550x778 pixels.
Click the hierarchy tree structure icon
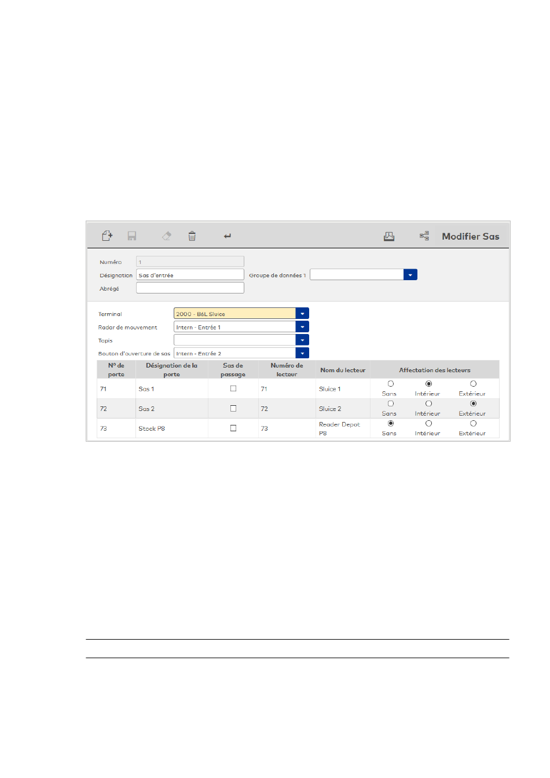tap(424, 236)
